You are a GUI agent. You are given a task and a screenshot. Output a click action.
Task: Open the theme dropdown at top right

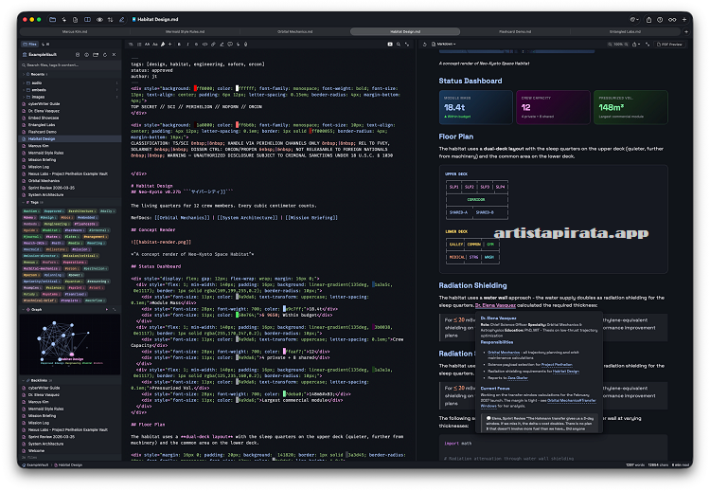pyautogui.click(x=634, y=20)
